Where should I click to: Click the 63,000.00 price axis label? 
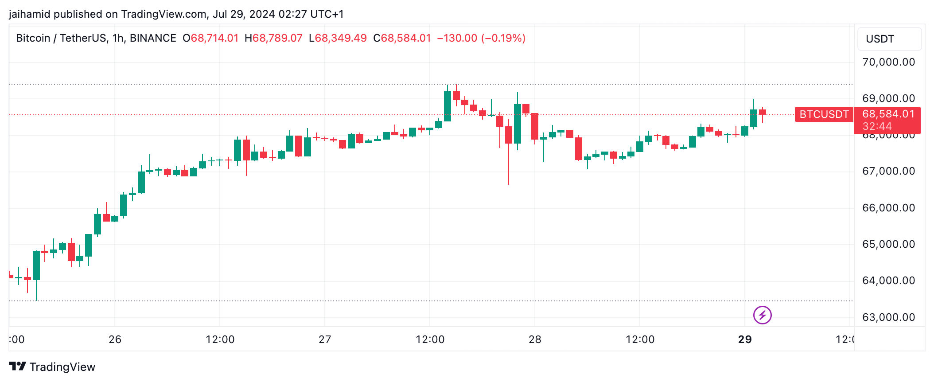click(x=888, y=317)
